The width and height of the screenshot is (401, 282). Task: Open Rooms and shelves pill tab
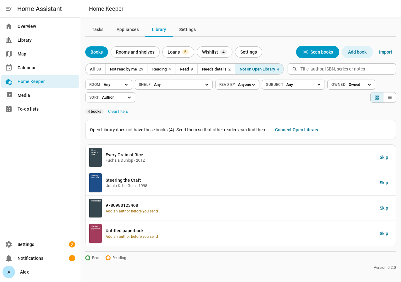[x=135, y=52]
